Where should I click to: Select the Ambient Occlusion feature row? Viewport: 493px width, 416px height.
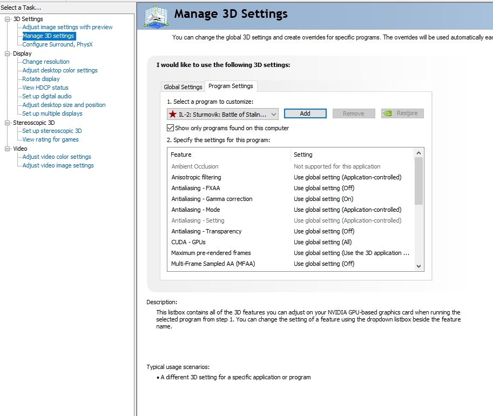pos(291,166)
